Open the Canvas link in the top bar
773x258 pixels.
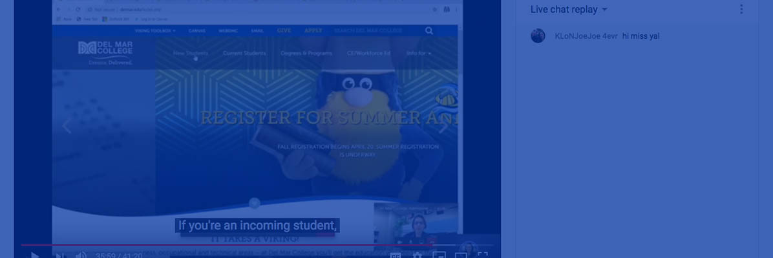[x=197, y=30]
